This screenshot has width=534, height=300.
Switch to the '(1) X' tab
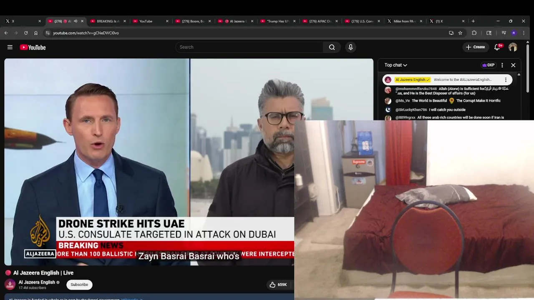(446, 21)
